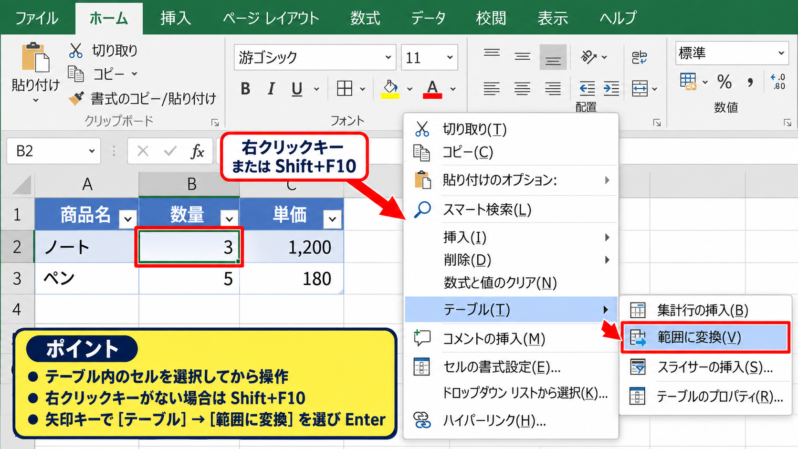Apply yellow fill color bucket

390,89
